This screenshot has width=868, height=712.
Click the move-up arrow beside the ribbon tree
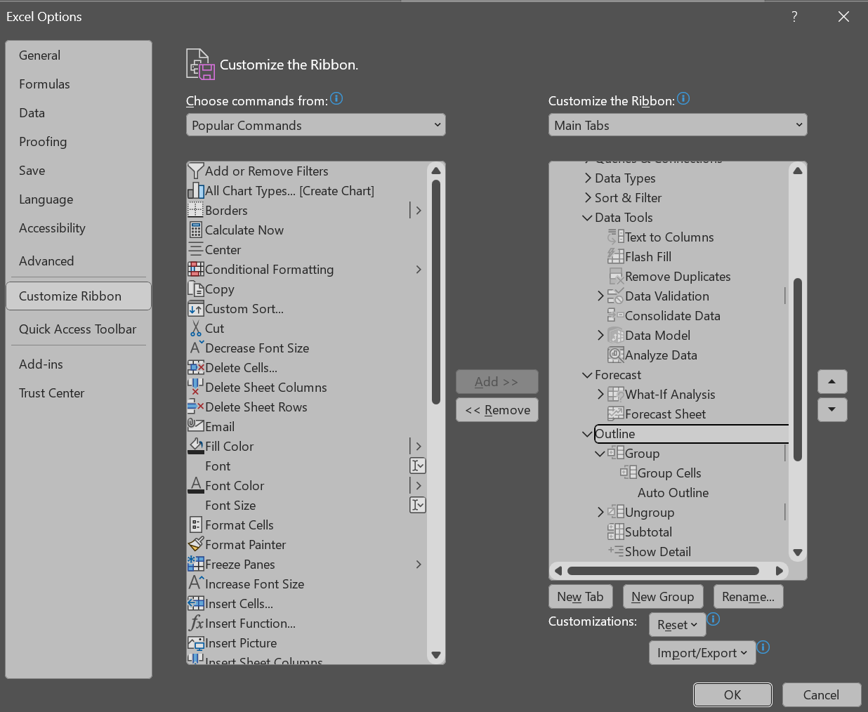pos(832,381)
